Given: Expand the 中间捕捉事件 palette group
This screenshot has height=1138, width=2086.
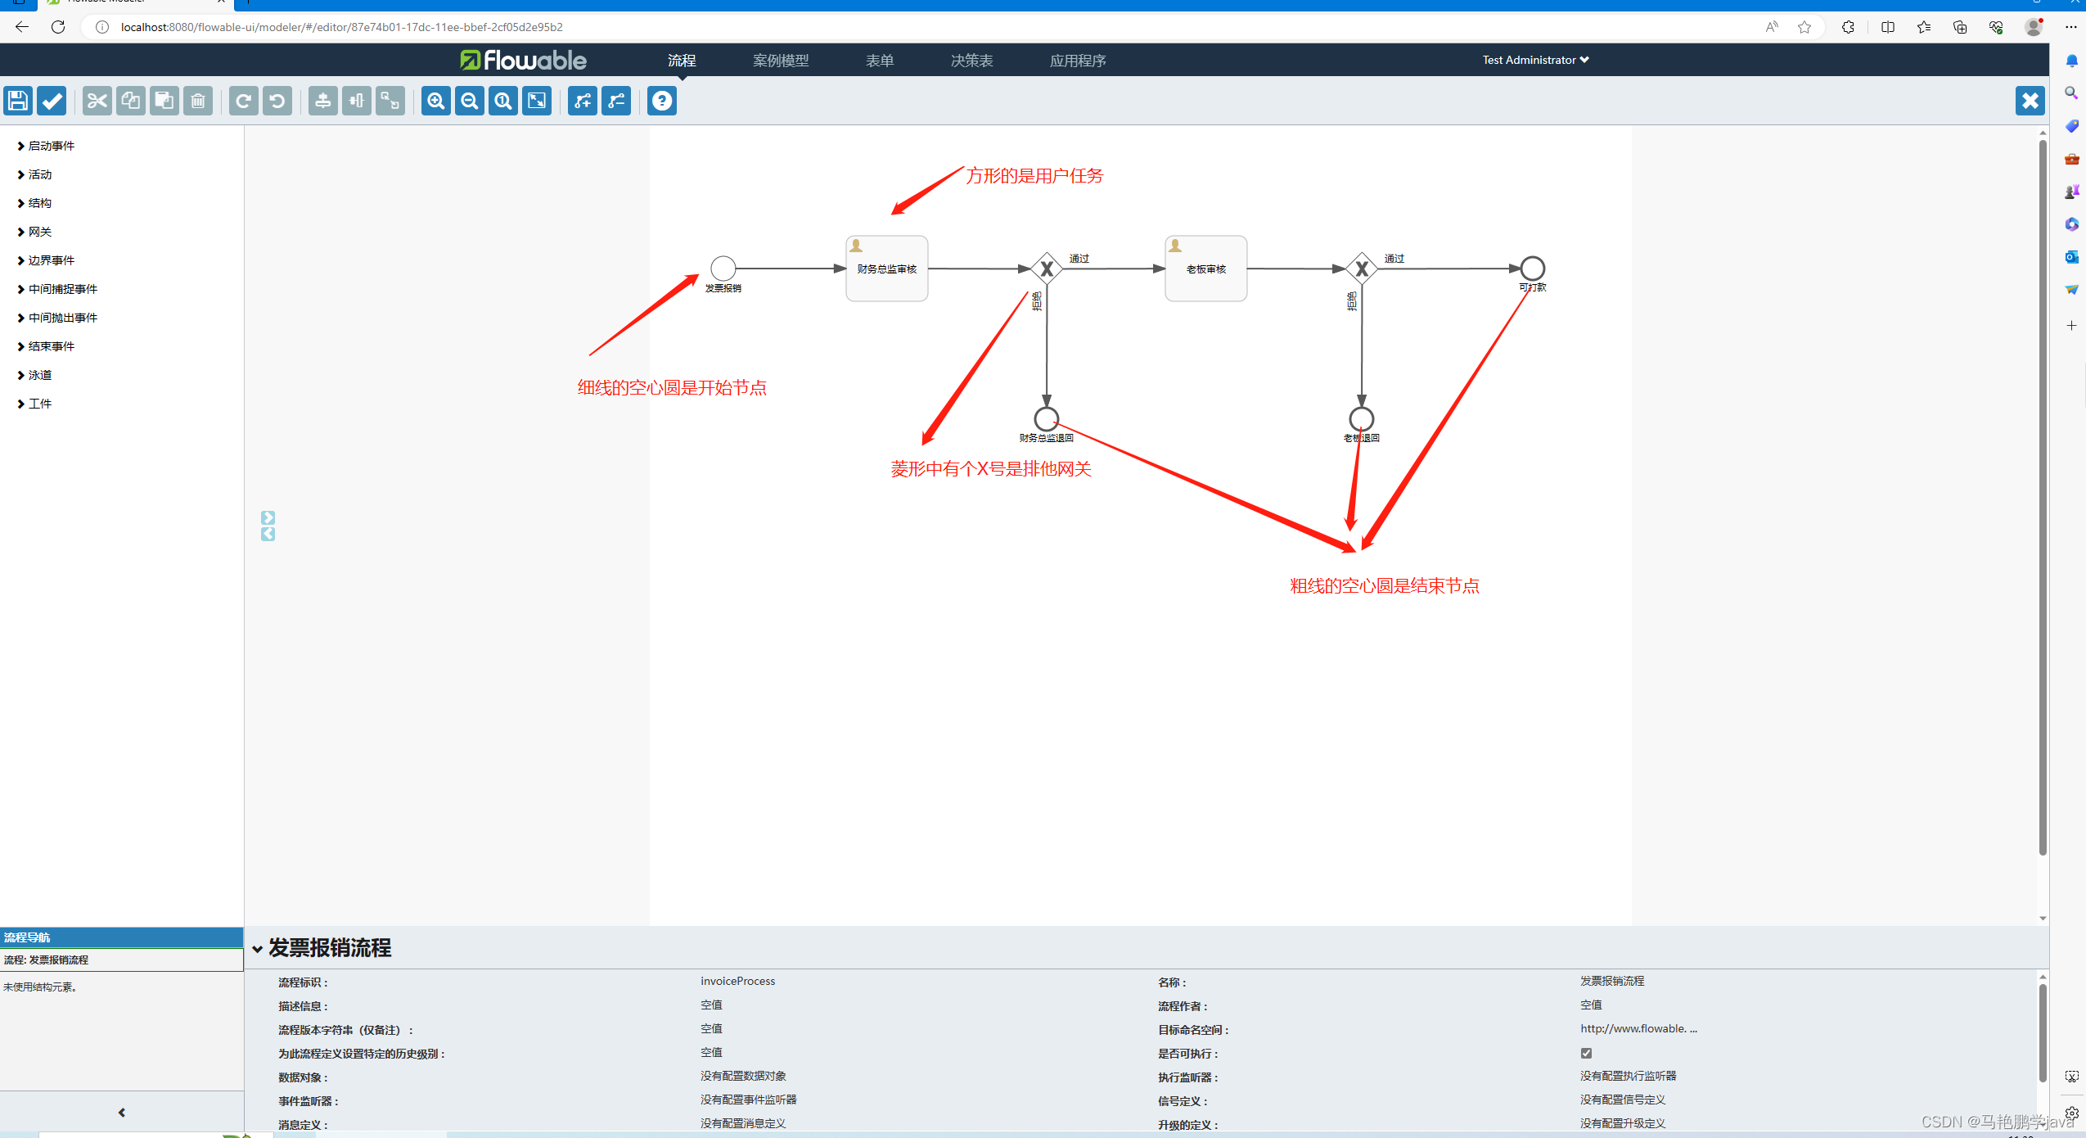Looking at the screenshot, I should (57, 289).
